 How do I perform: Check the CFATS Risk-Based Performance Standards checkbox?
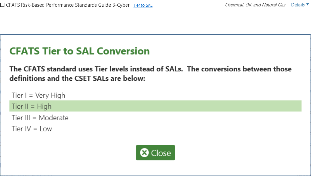tap(3, 5)
